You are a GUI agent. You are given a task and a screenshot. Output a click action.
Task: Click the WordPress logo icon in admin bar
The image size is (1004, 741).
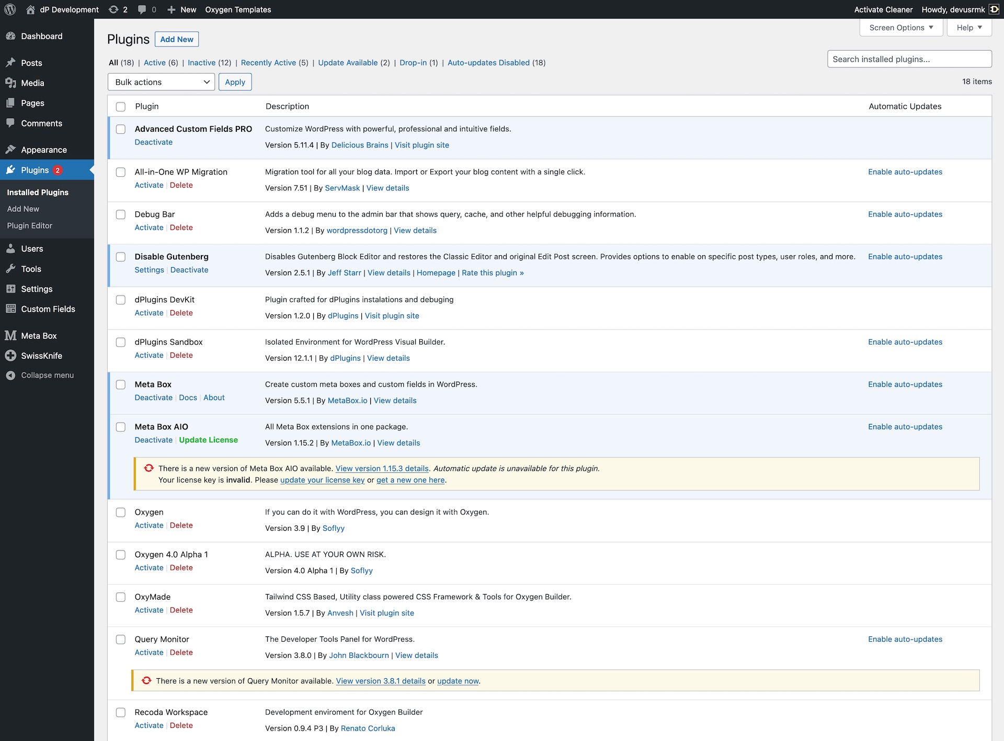[10, 9]
